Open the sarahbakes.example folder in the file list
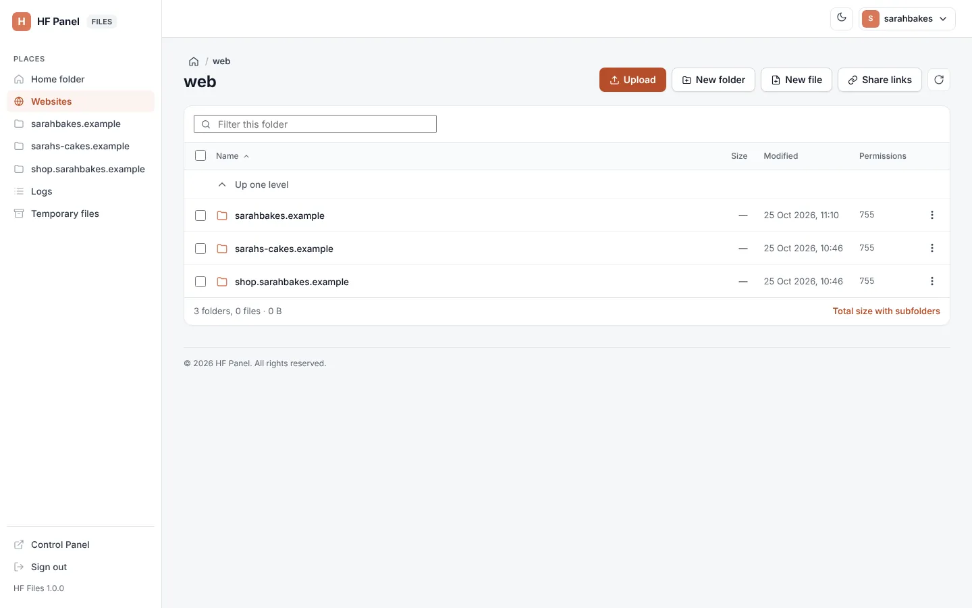The image size is (972, 608). (279, 216)
